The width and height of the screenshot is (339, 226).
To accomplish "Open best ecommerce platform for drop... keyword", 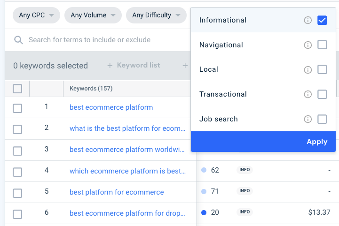I will point(127,213).
